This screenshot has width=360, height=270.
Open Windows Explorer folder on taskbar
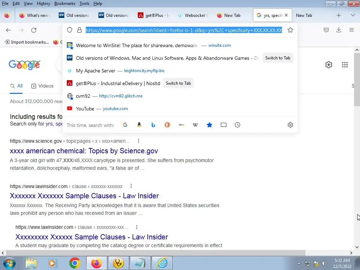pos(31,263)
